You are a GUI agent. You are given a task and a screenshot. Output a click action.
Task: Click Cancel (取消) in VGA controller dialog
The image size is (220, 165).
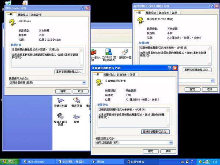pyautogui.click(x=210, y=89)
